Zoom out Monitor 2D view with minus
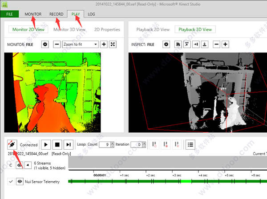 click(57, 44)
